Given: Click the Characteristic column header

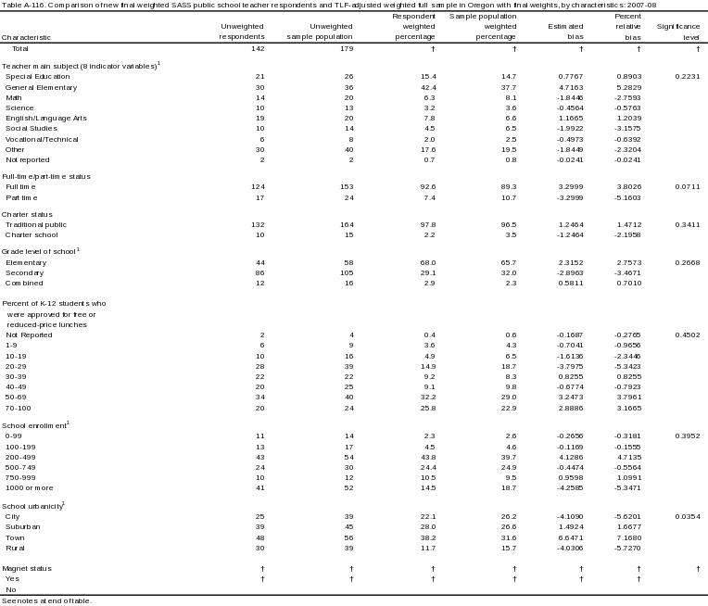Looking at the screenshot, I should point(26,37).
